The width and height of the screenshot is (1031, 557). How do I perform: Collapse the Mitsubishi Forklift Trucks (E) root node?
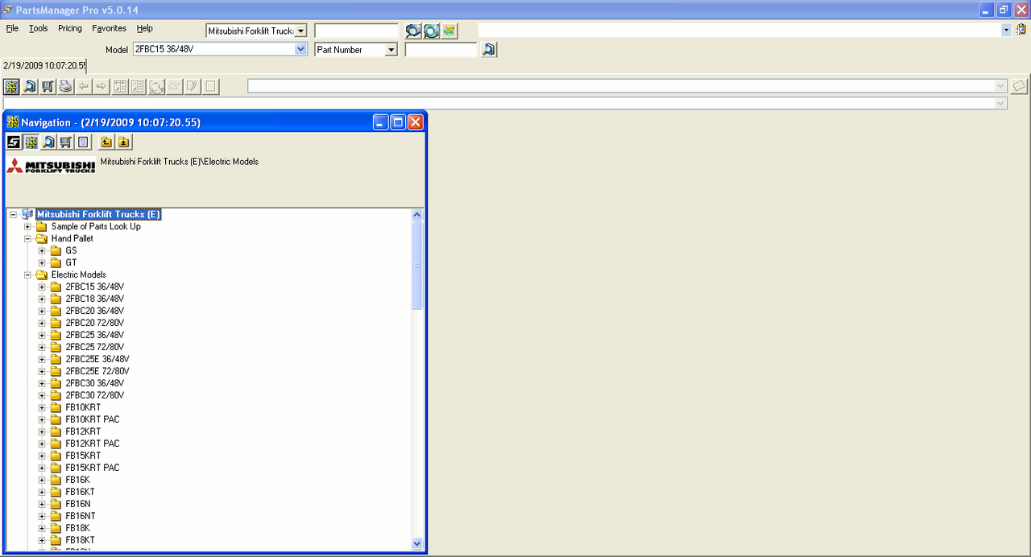[x=14, y=214]
